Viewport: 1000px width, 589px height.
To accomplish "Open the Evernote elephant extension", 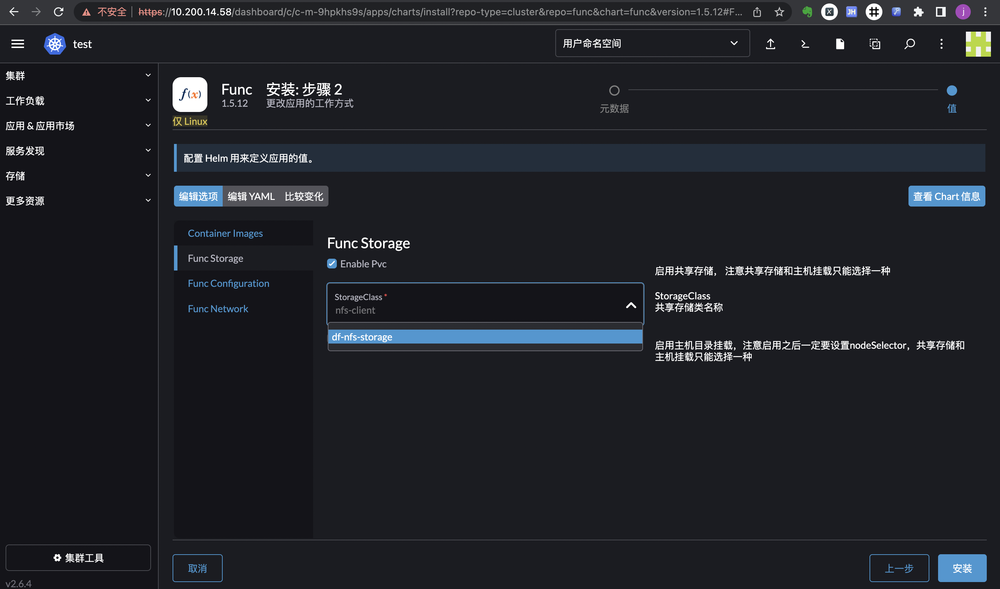I will (807, 12).
